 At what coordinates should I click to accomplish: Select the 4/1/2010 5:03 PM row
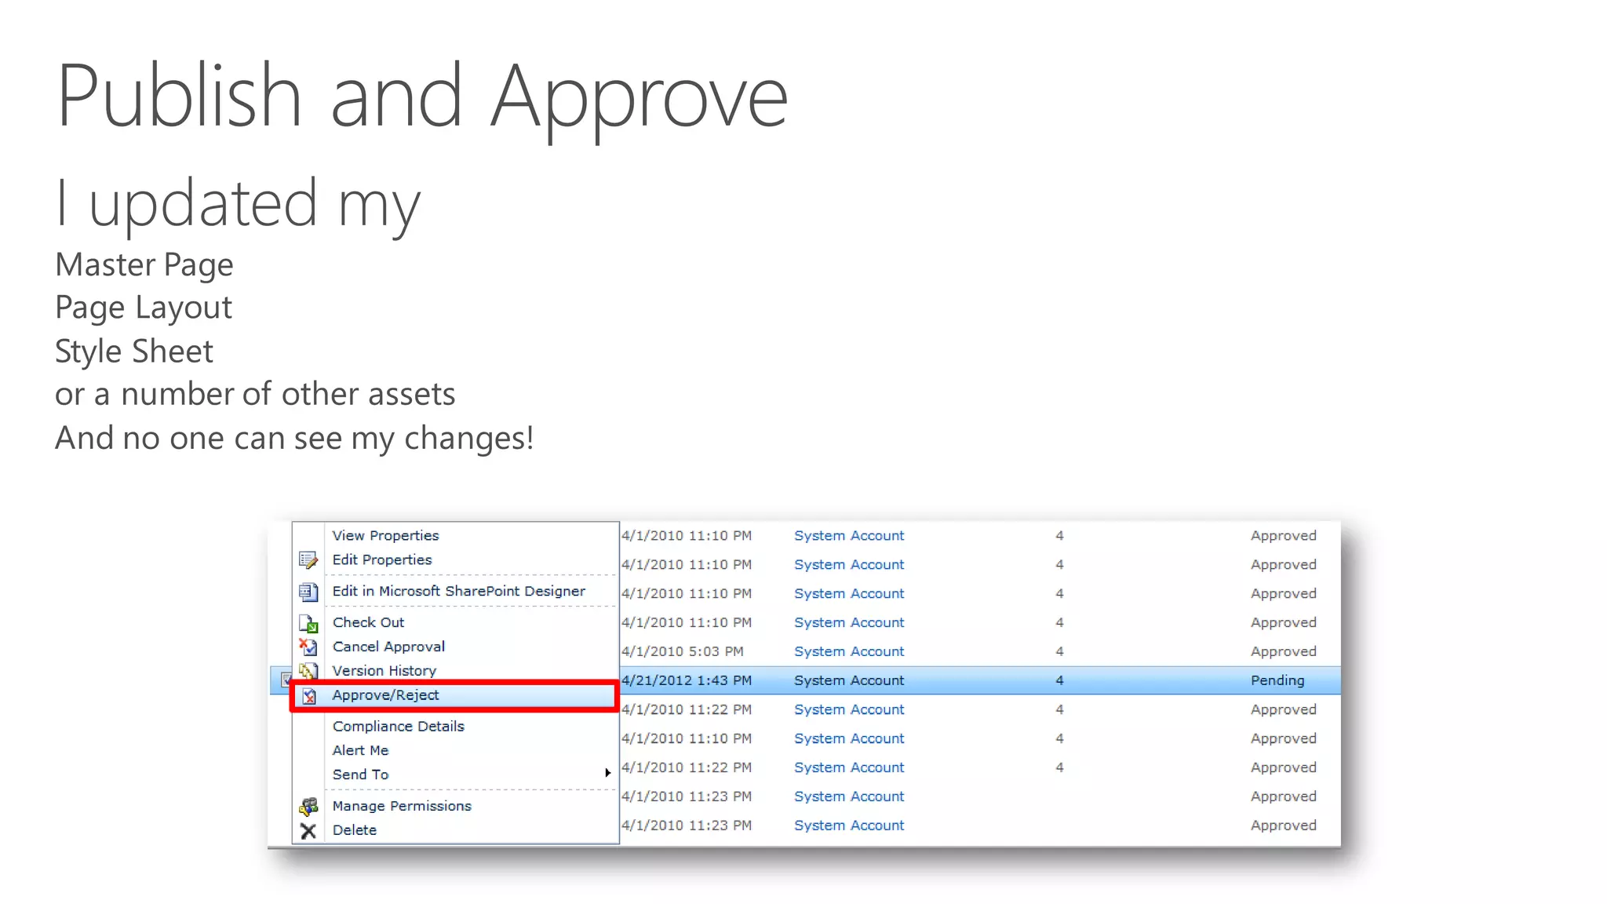(x=682, y=651)
